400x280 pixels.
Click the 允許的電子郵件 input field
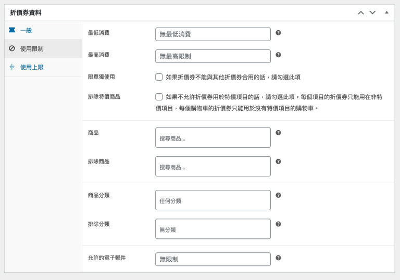[x=213, y=259]
